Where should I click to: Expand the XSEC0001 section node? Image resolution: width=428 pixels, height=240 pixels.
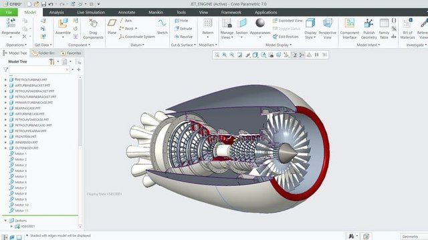(11, 227)
